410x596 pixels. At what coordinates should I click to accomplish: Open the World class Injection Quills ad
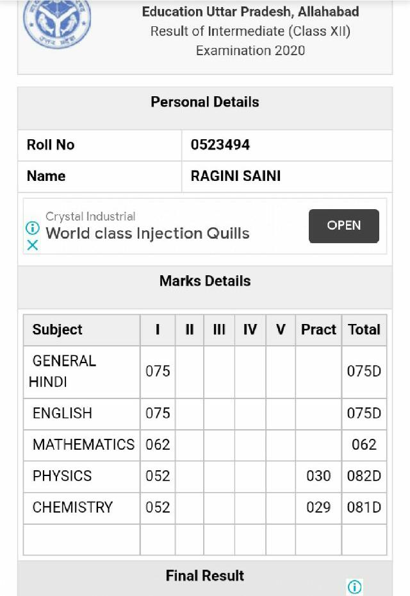[x=343, y=226]
